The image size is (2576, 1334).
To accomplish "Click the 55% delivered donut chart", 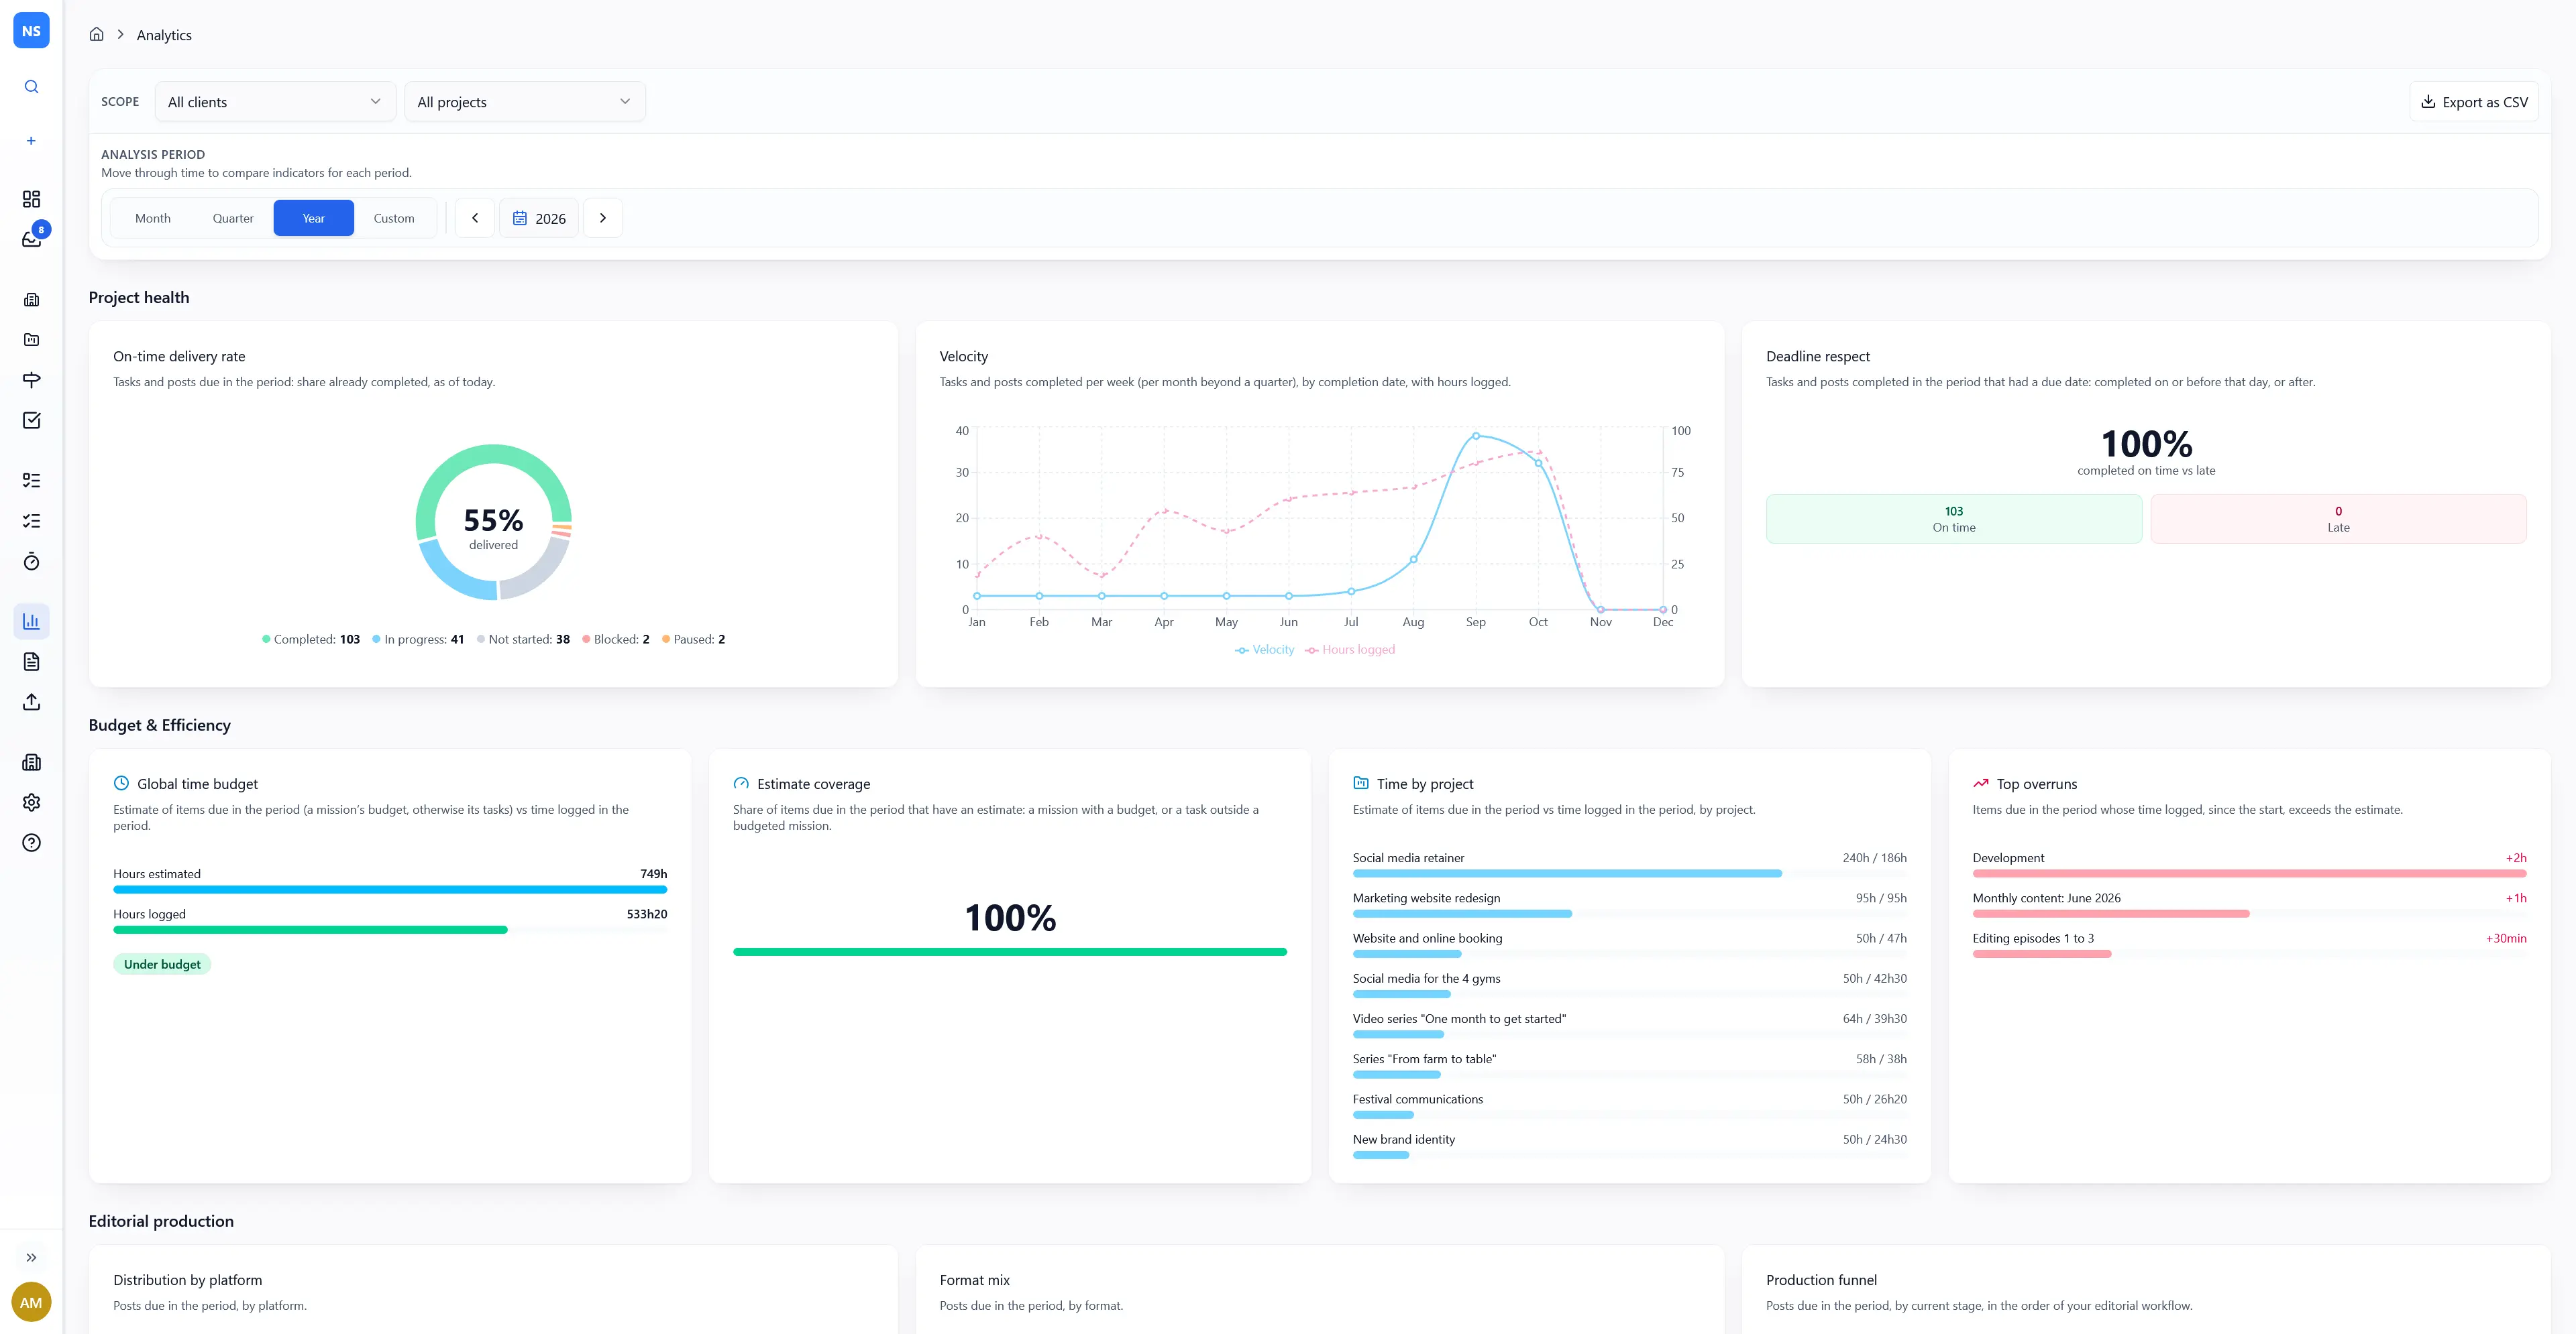I will point(494,523).
